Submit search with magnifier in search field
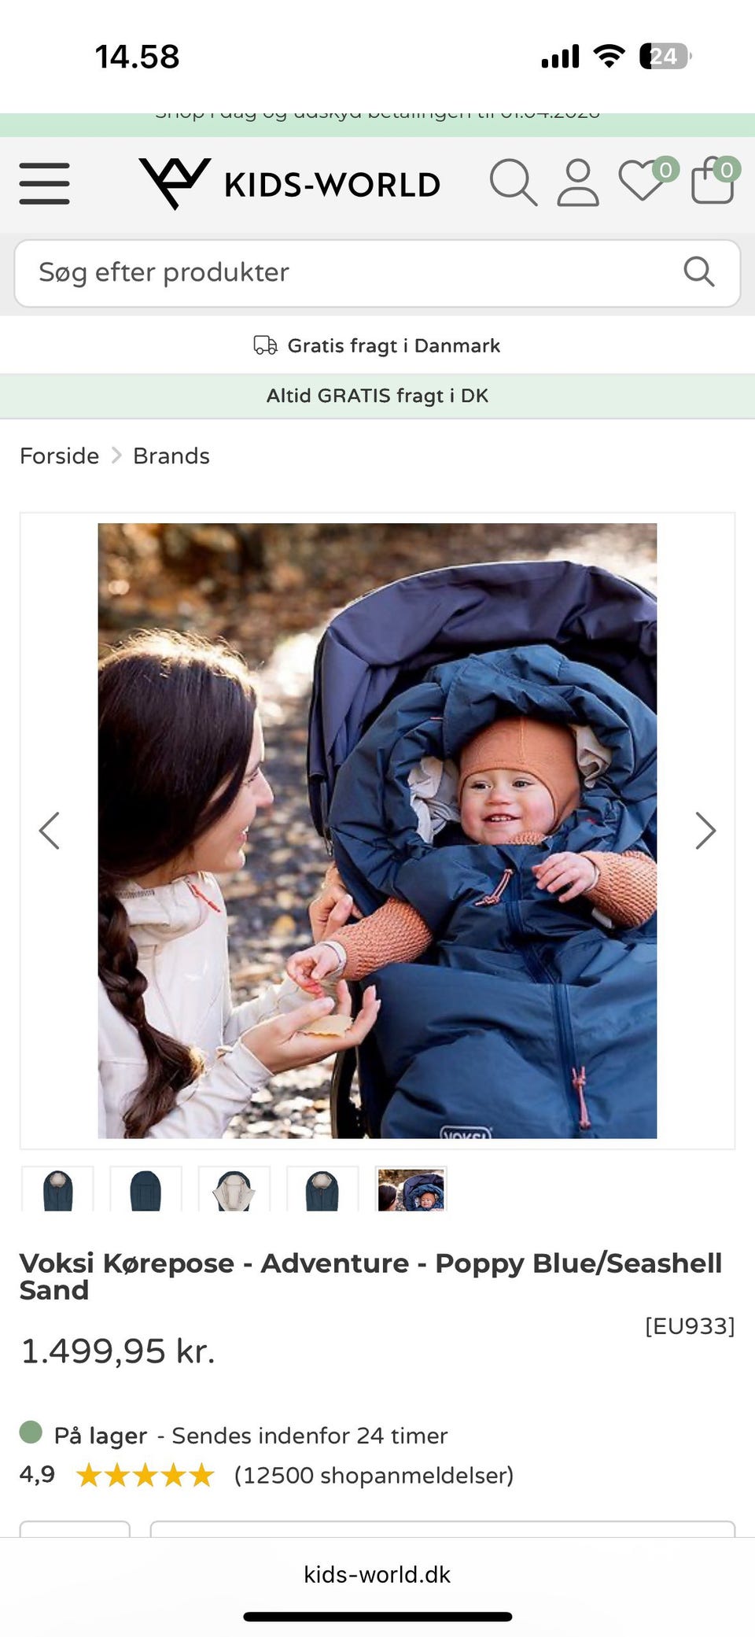Image resolution: width=755 pixels, height=1637 pixels. [699, 272]
